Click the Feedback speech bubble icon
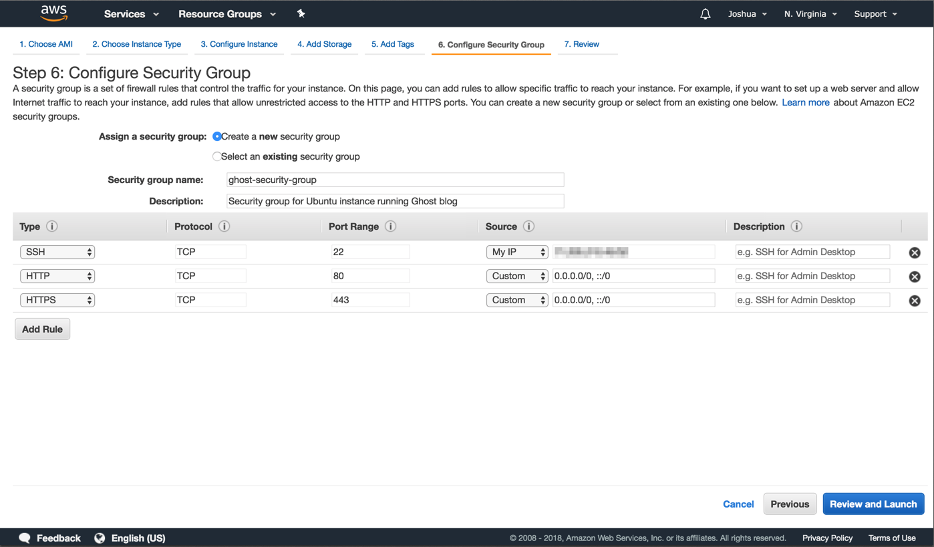Viewport: 934px width, 547px height. (x=24, y=538)
